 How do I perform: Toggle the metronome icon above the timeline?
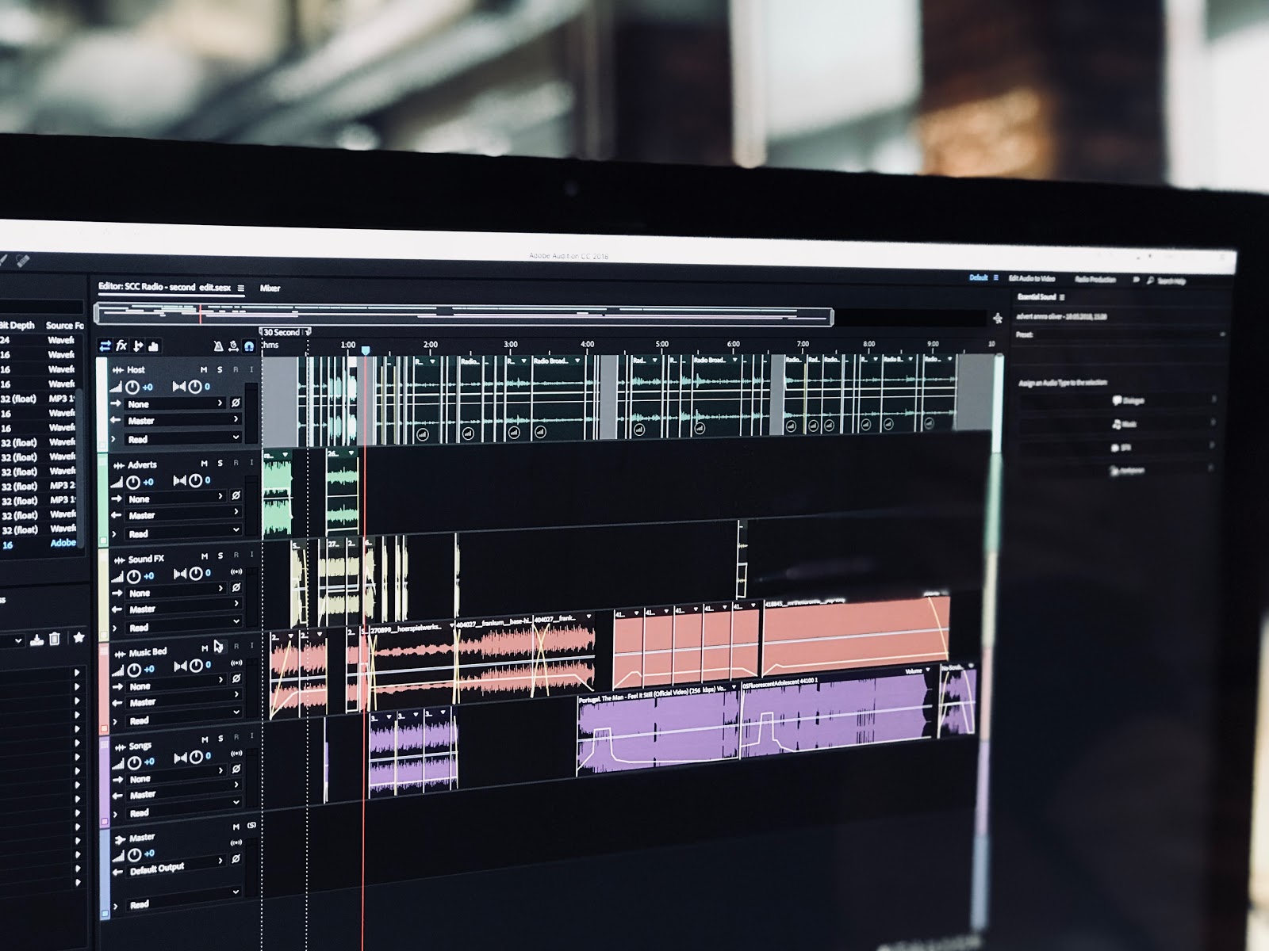click(219, 346)
